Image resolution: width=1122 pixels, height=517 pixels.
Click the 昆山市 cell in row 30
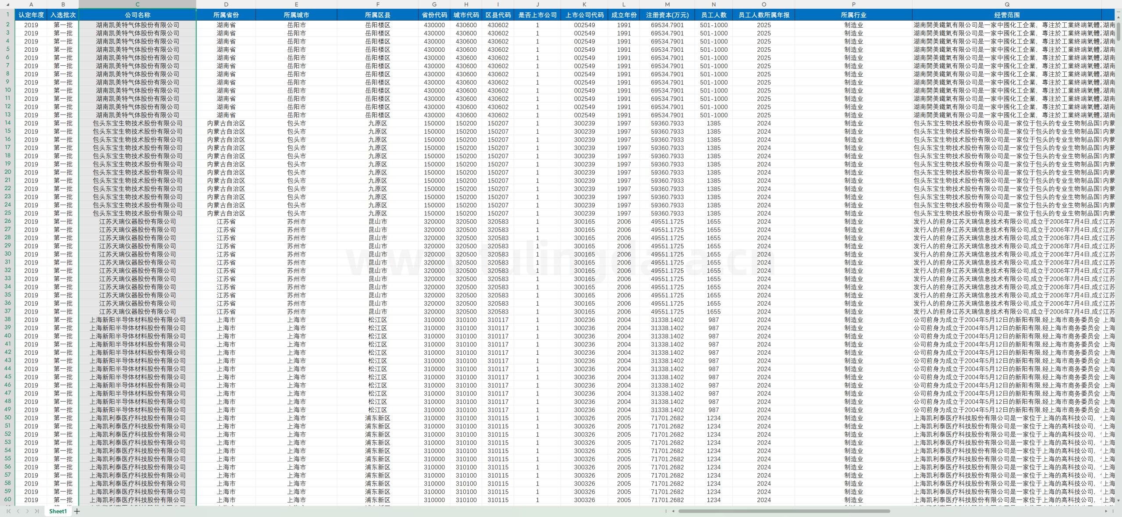coord(378,254)
